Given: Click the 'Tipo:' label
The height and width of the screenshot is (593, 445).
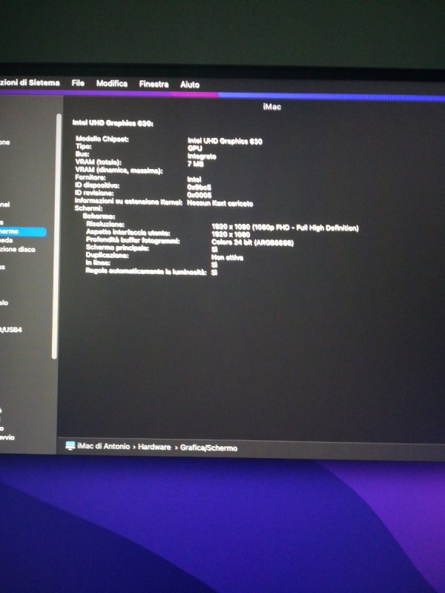Looking at the screenshot, I should [x=83, y=146].
